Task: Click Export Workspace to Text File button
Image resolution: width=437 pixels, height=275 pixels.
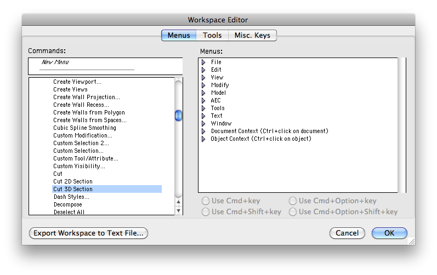Action: click(88, 233)
